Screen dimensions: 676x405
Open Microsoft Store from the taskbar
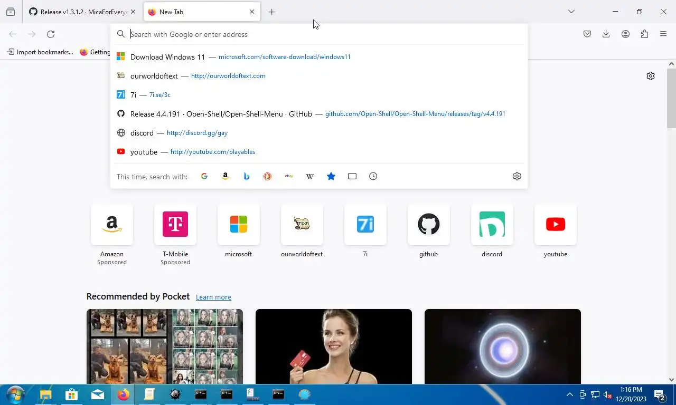tap(72, 394)
